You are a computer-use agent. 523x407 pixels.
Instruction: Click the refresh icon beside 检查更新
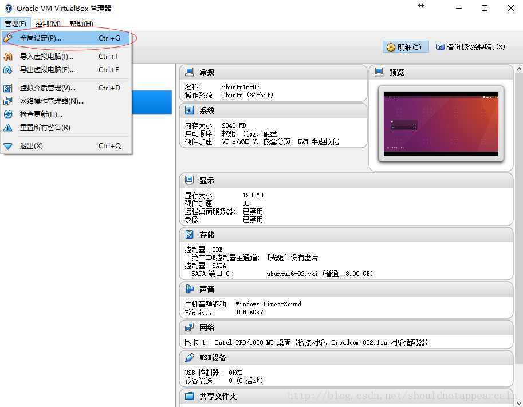click(7, 114)
